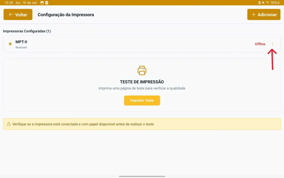Tap the Voltar back button
The height and width of the screenshot is (178, 284).
(x=18, y=15)
